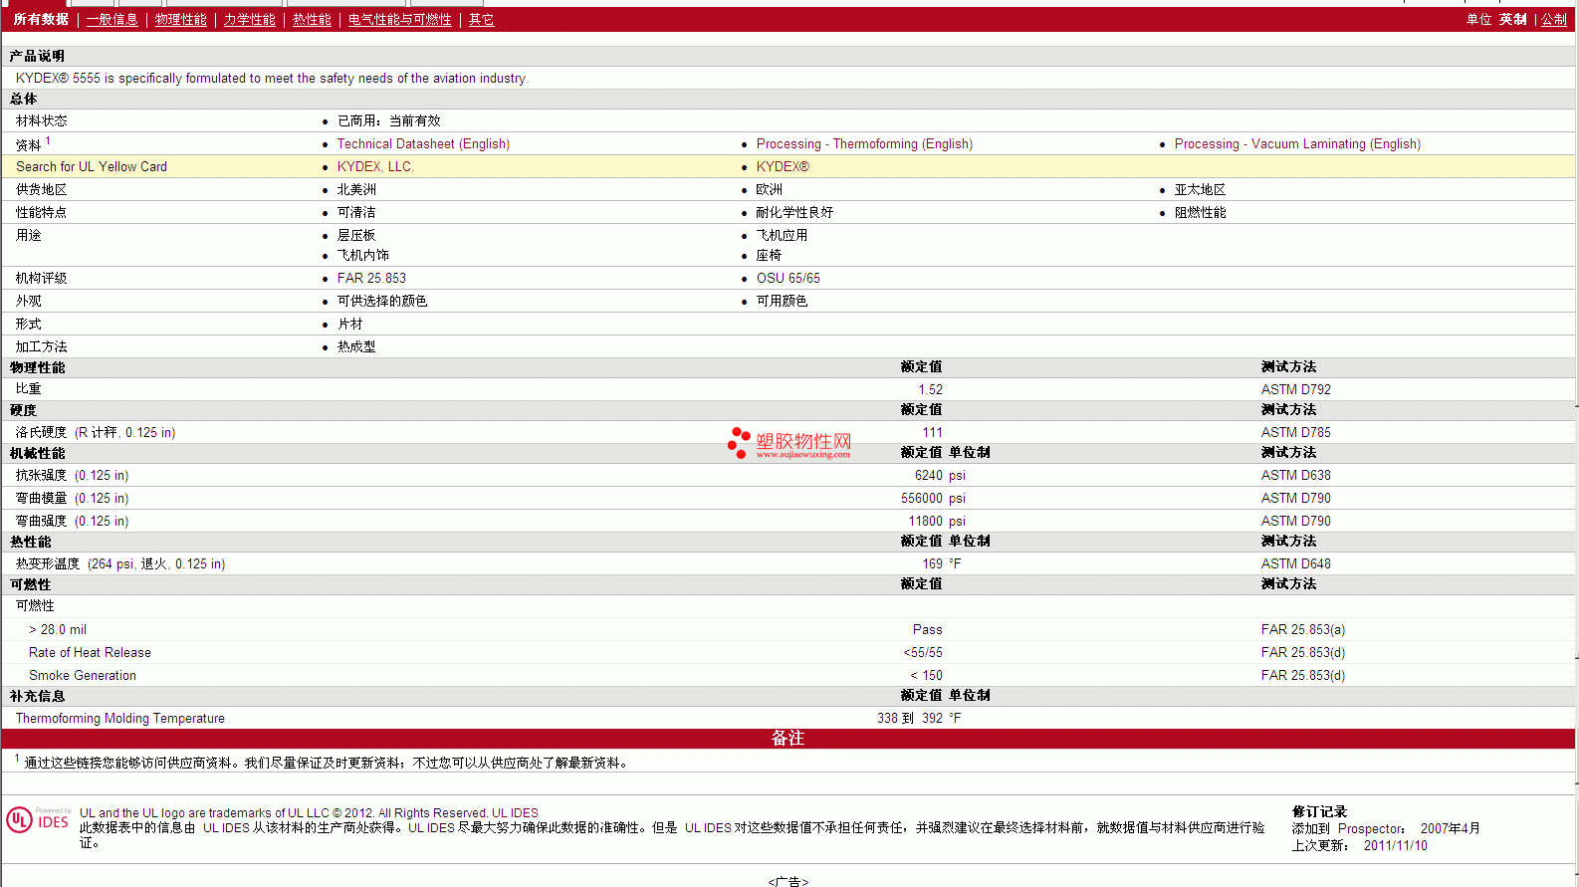This screenshot has height=887, width=1579.
Task: Select flexural strength value 11800 psi
Action: (x=937, y=521)
